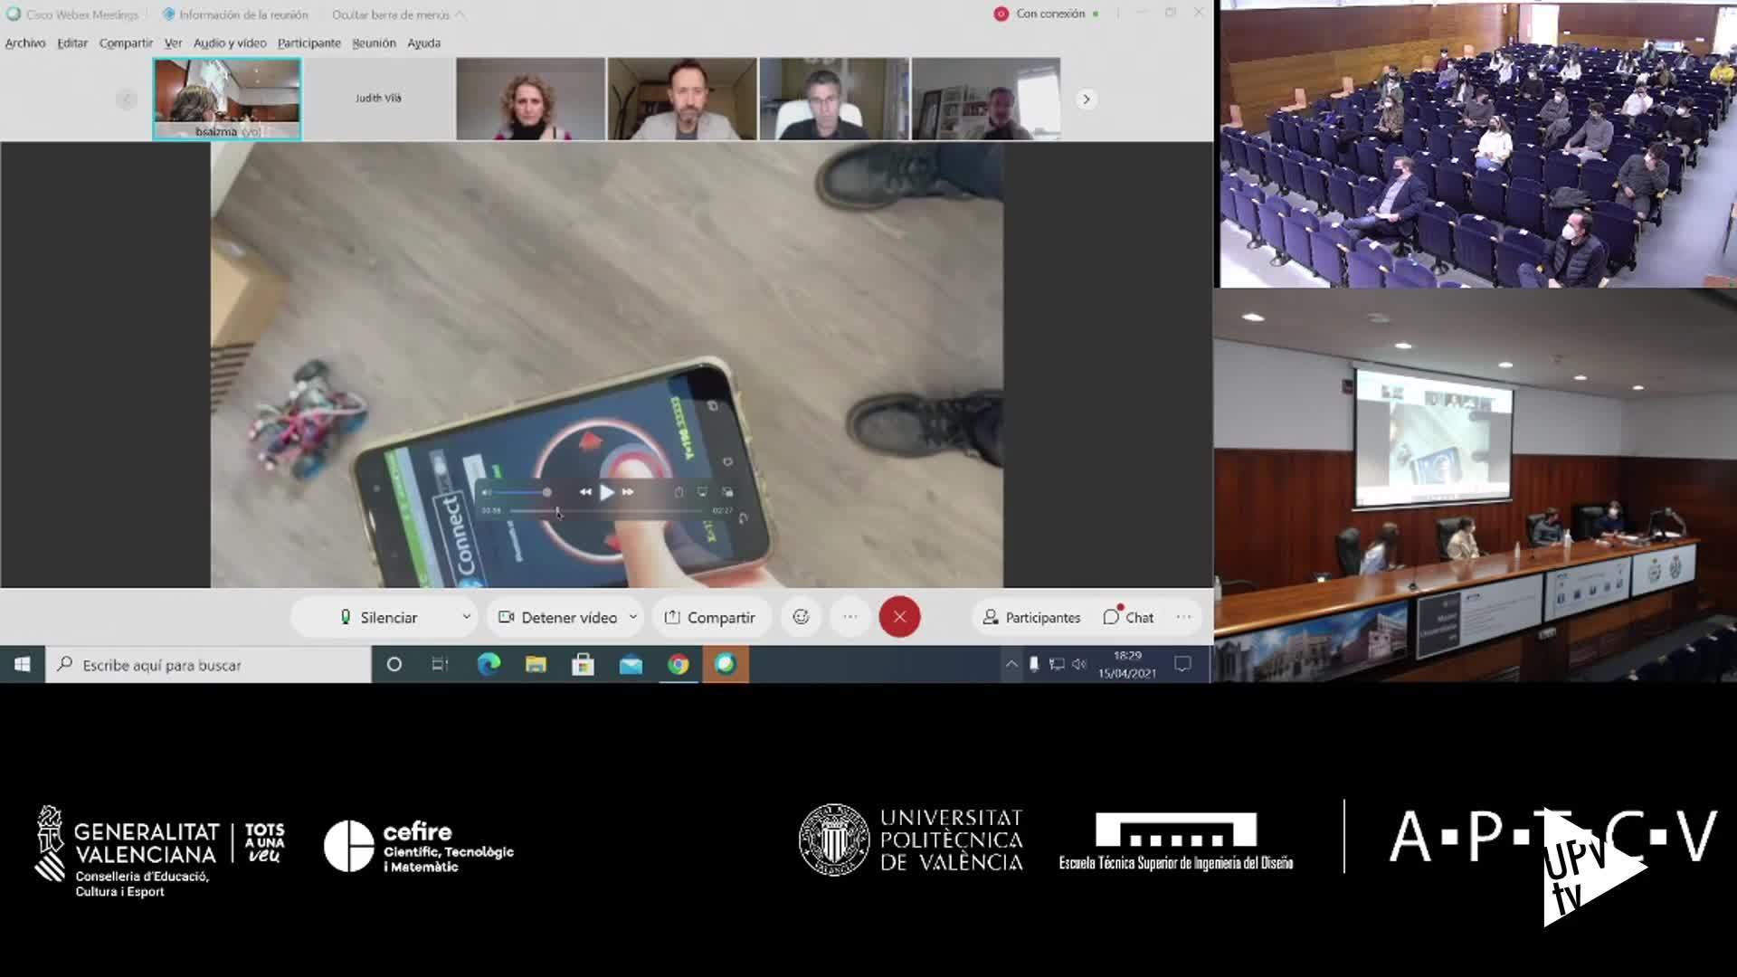Open the Chat panel
The width and height of the screenshot is (1737, 977).
click(1128, 617)
